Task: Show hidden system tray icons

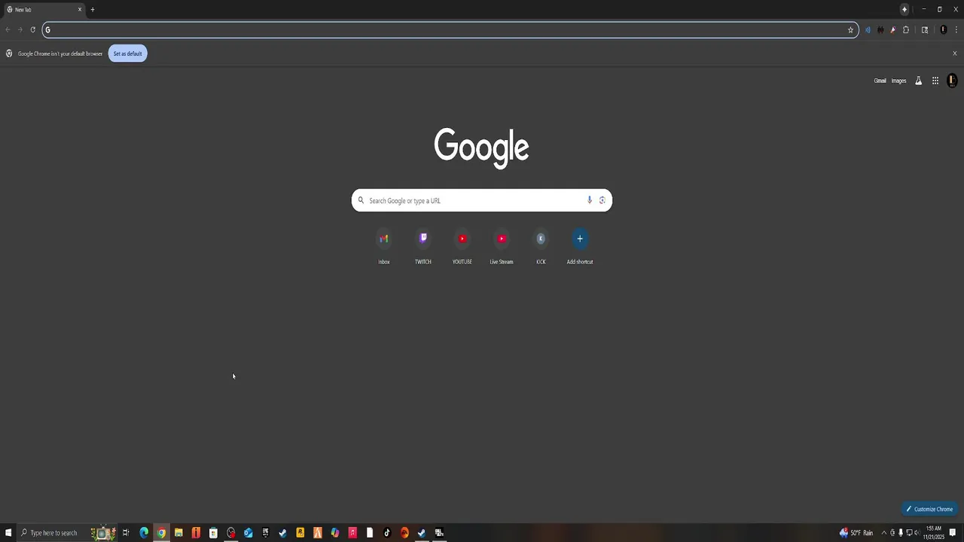Action: pos(884,533)
